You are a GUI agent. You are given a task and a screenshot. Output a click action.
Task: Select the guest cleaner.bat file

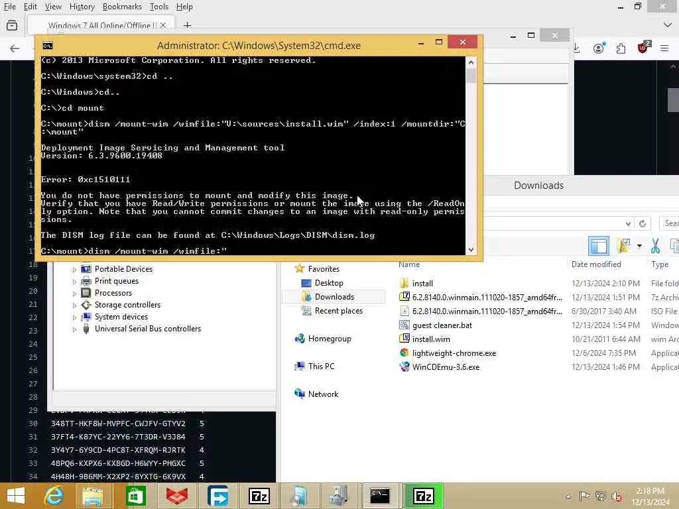coord(442,325)
